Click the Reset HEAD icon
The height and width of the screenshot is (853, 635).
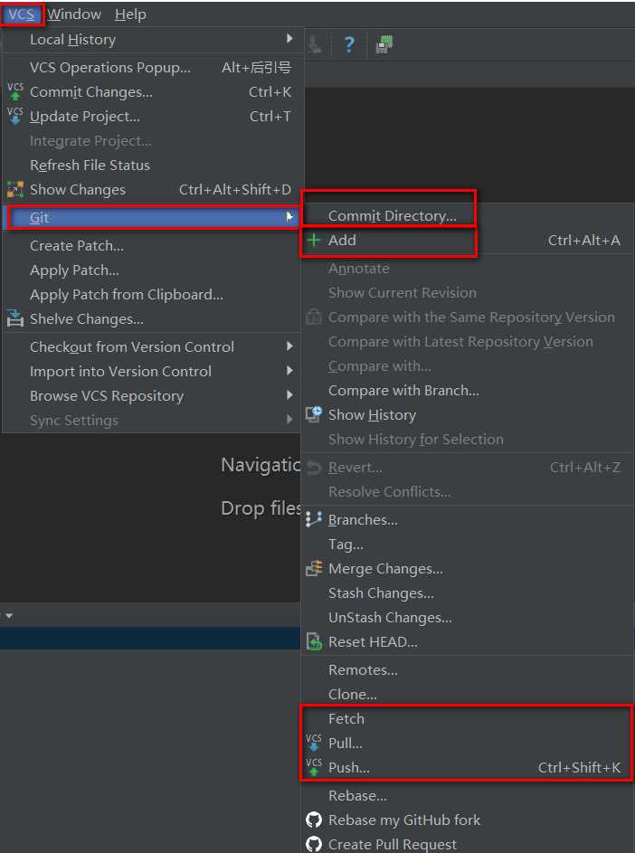pyautogui.click(x=314, y=641)
